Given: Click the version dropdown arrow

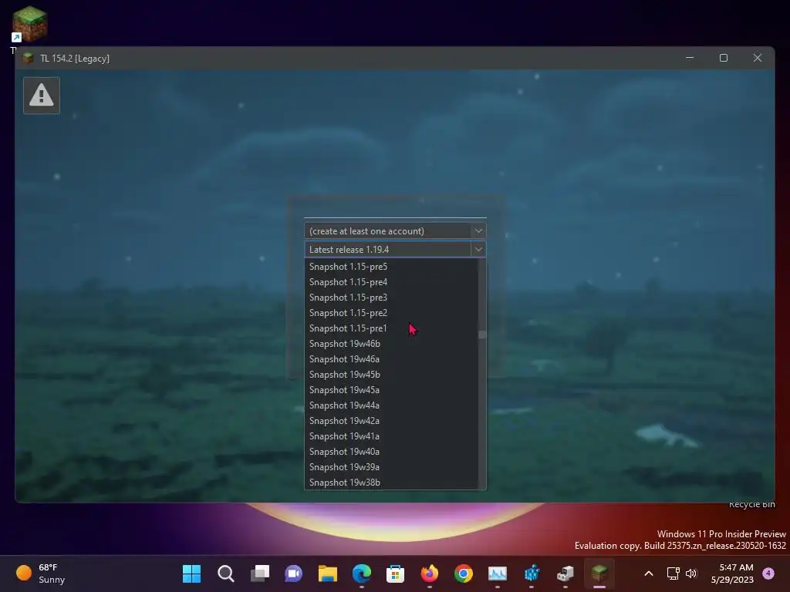Looking at the screenshot, I should pos(478,249).
